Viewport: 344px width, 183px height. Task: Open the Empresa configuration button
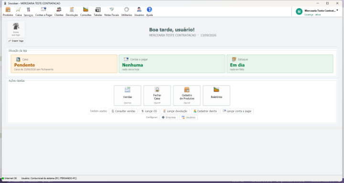(169, 118)
